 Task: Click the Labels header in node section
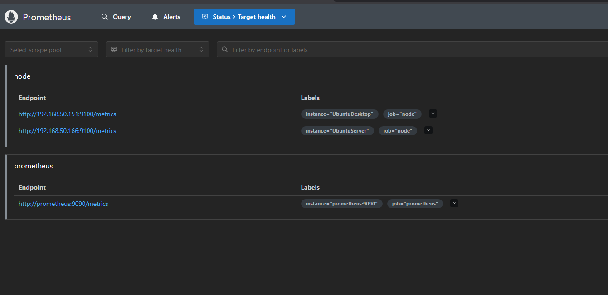coord(310,98)
